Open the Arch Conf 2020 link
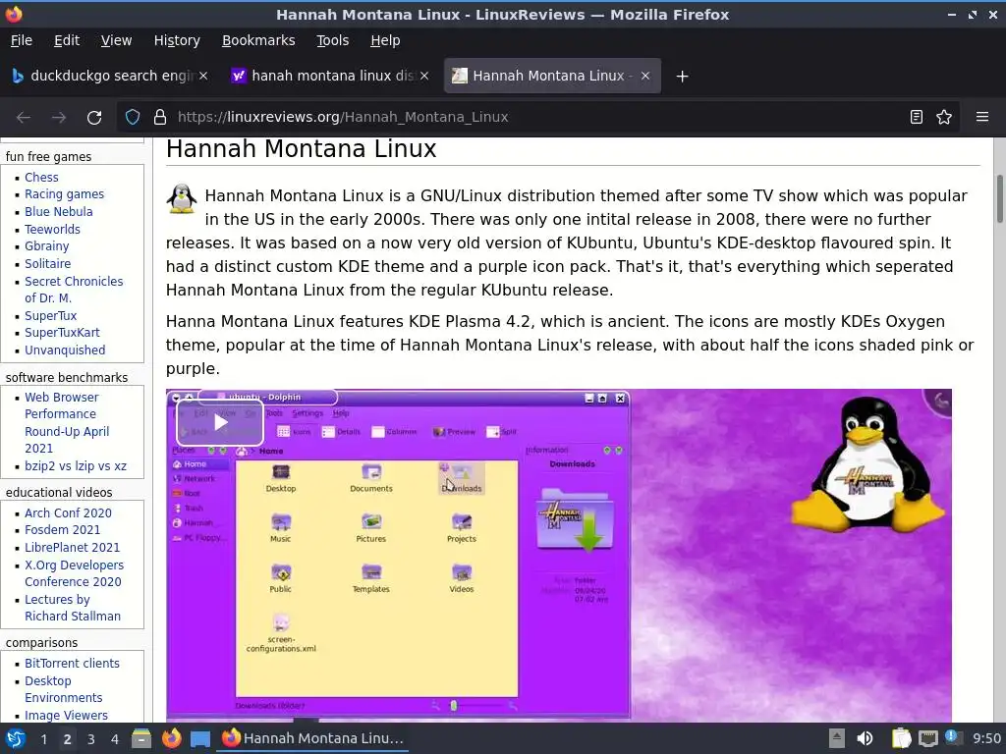The width and height of the screenshot is (1006, 754). pyautogui.click(x=68, y=512)
